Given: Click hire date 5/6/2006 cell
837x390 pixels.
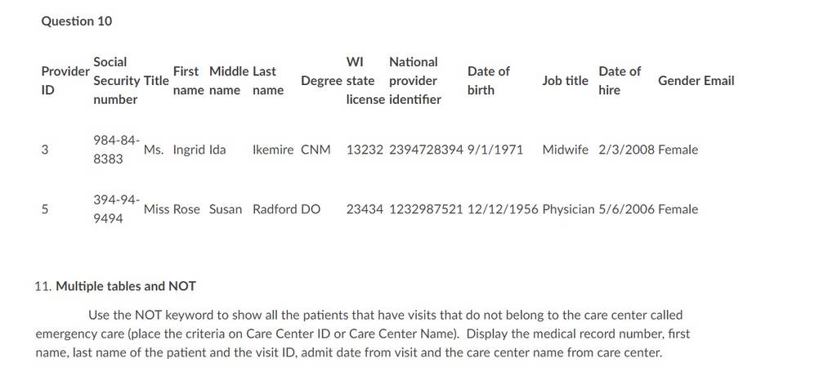Looking at the screenshot, I should (626, 208).
